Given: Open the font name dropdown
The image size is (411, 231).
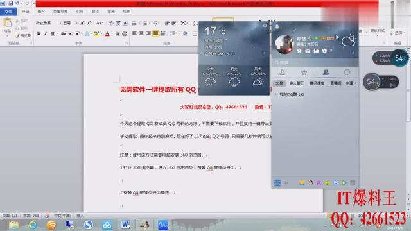Looking at the screenshot, I should (x=60, y=23).
